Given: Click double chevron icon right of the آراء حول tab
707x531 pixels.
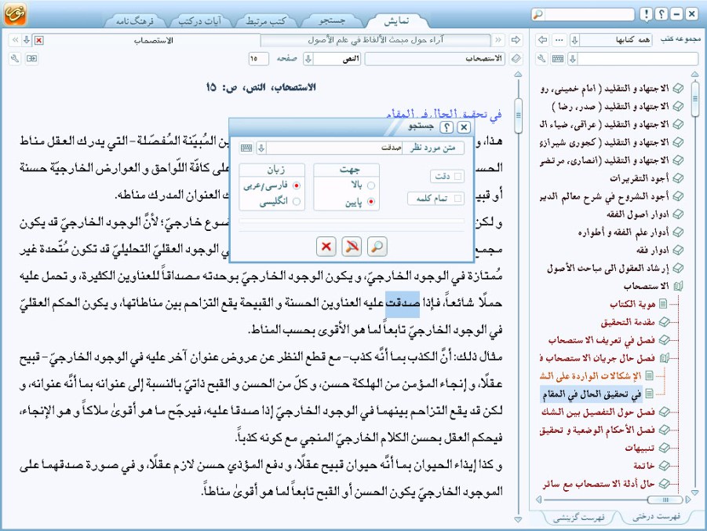Looking at the screenshot, I should click(x=498, y=40).
